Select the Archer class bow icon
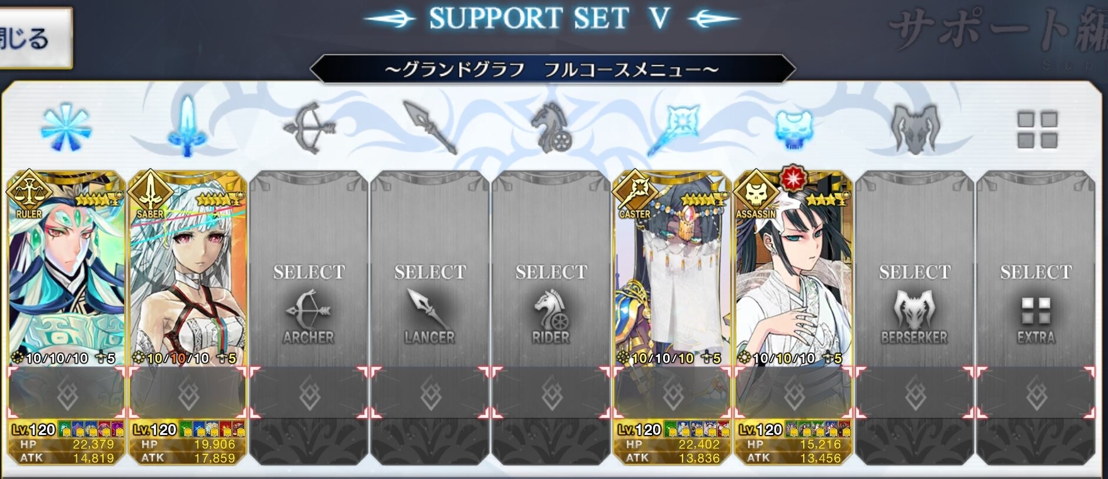 (x=308, y=128)
